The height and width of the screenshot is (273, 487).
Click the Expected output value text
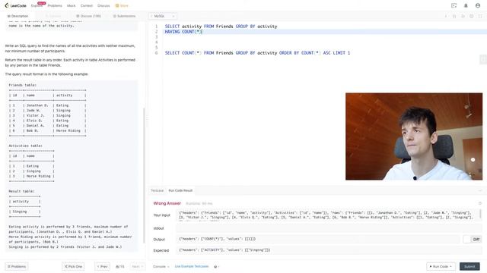tap(224, 249)
